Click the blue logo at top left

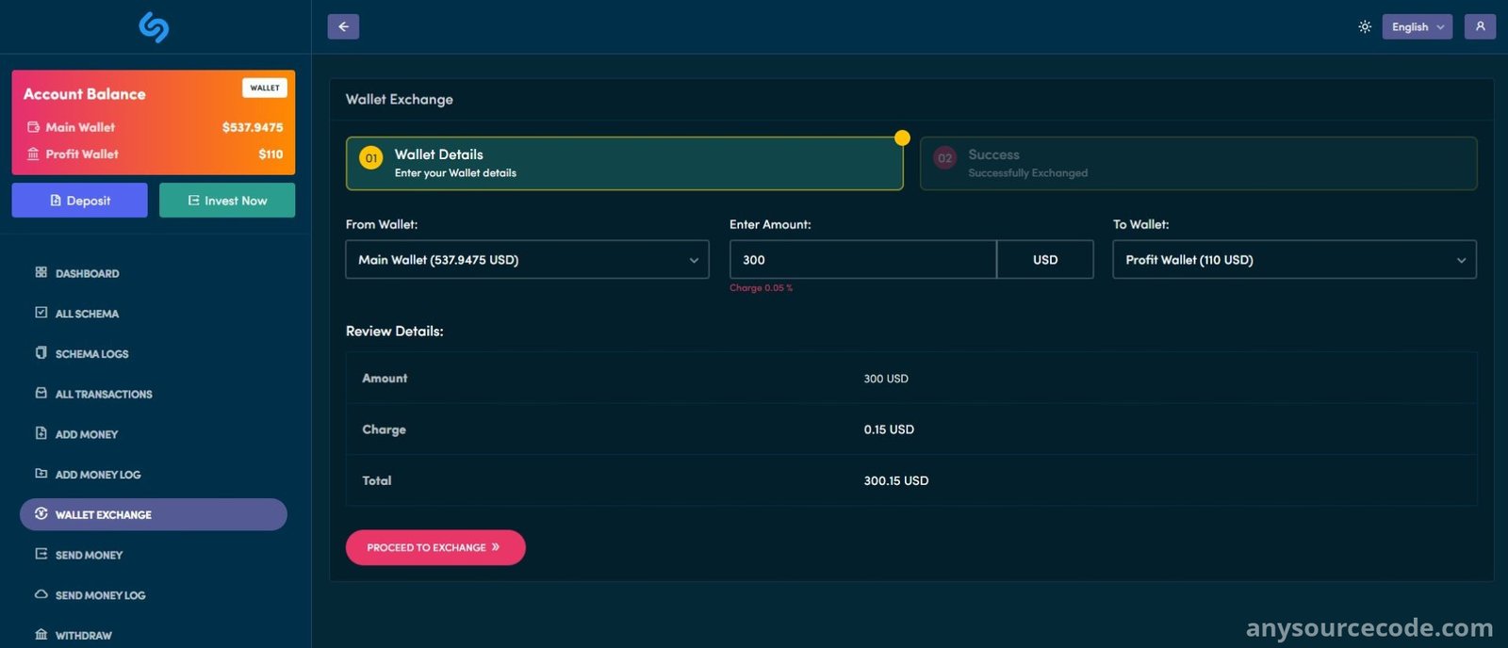[154, 26]
